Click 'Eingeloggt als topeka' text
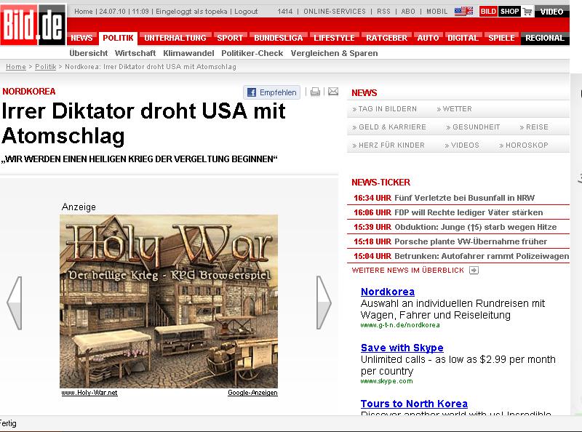582x432 pixels. point(191,12)
